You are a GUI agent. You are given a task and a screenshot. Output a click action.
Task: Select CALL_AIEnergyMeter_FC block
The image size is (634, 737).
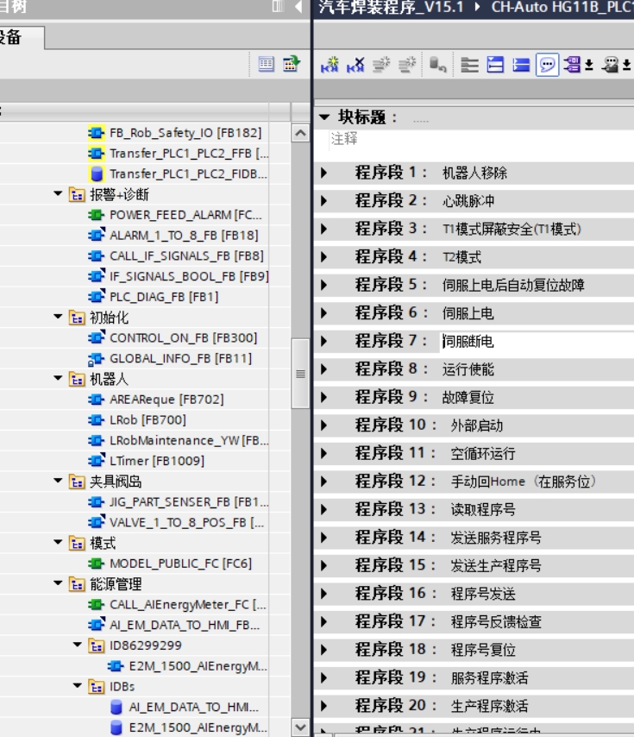(188, 604)
